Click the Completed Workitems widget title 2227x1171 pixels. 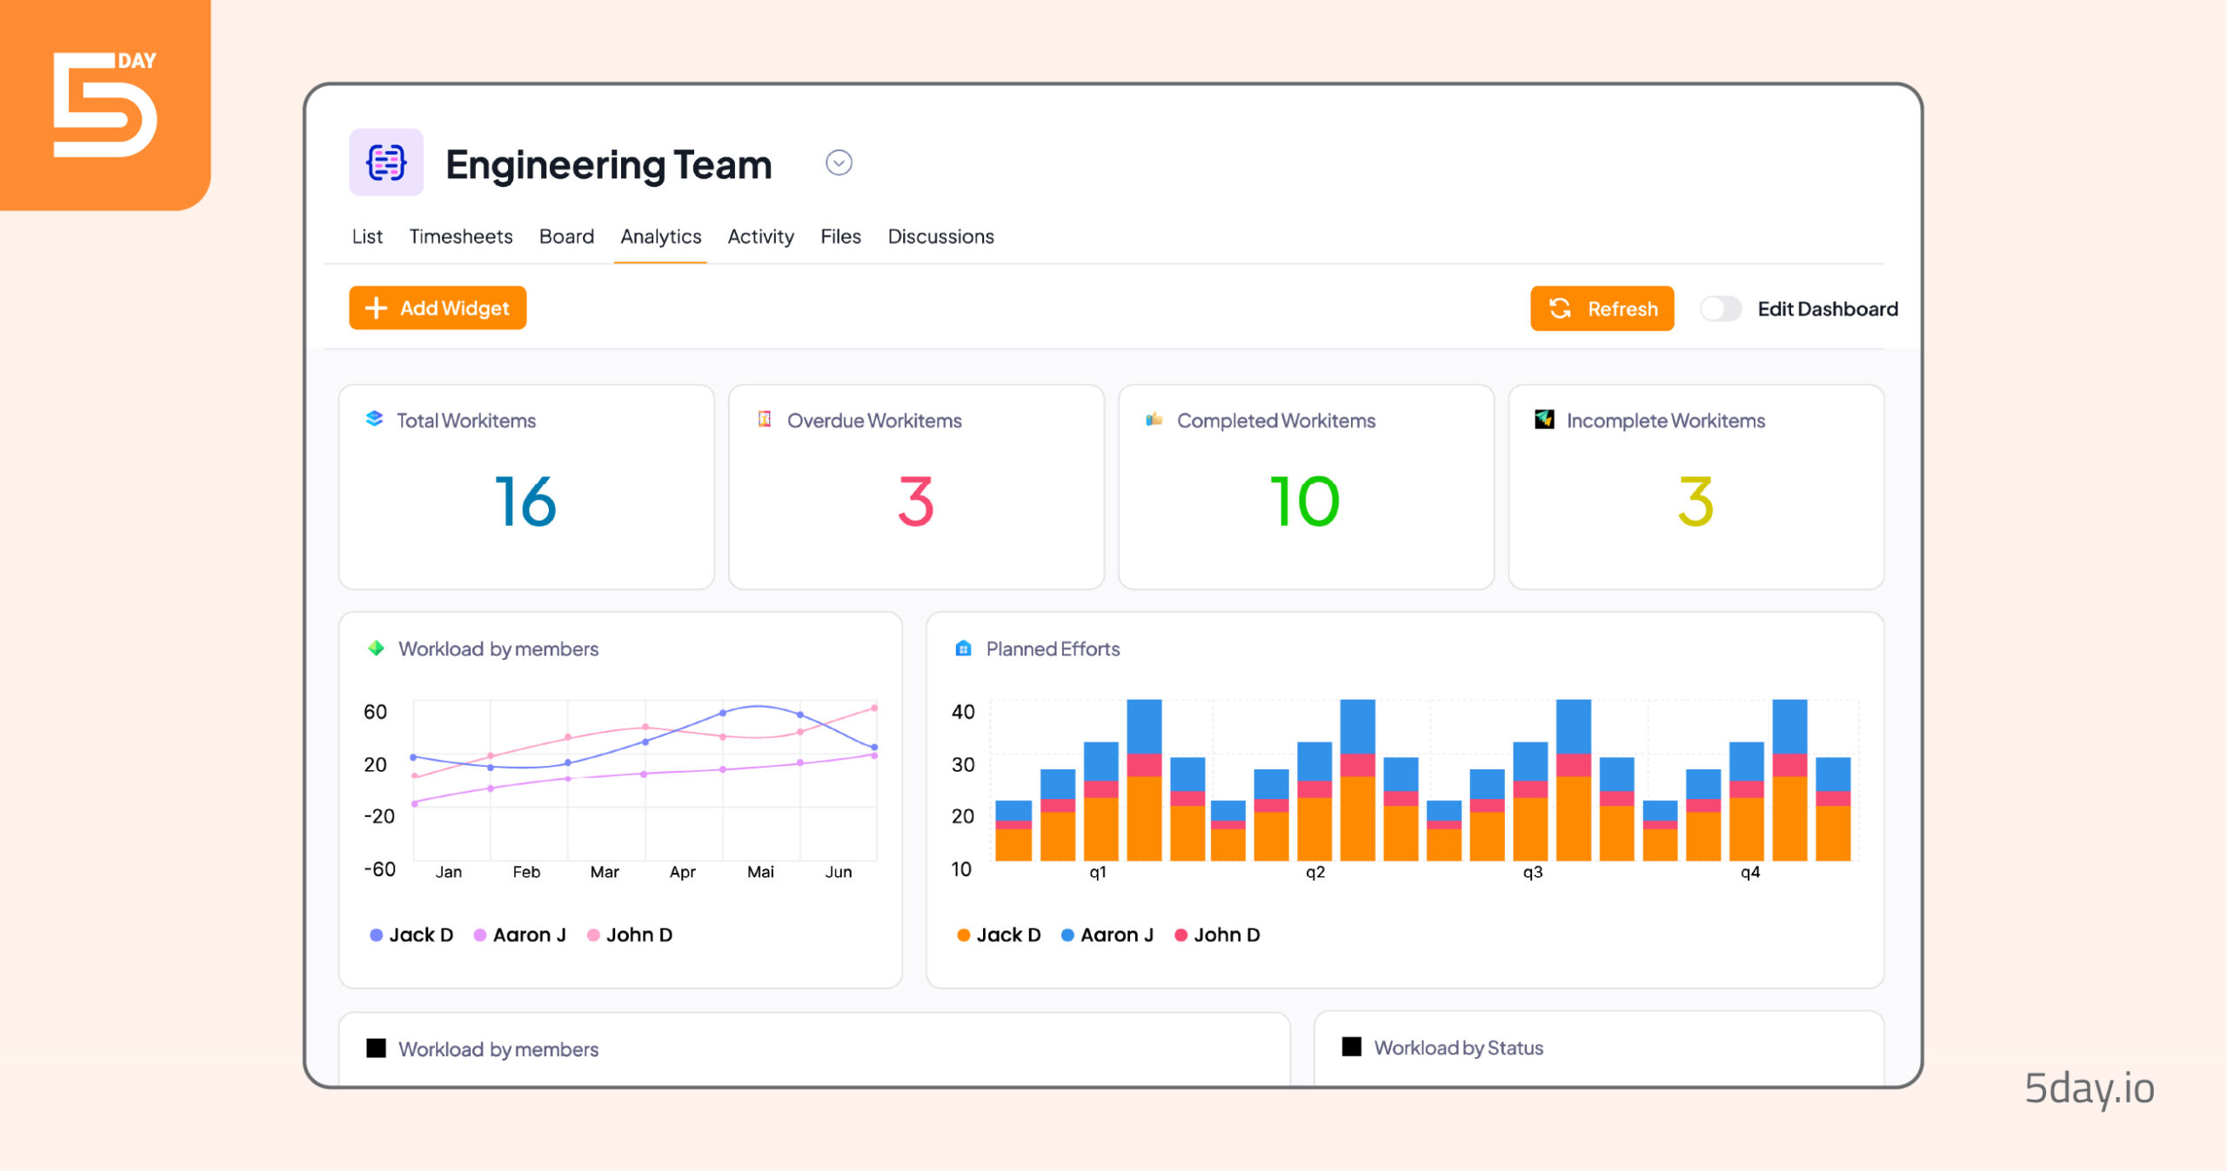[x=1276, y=421]
